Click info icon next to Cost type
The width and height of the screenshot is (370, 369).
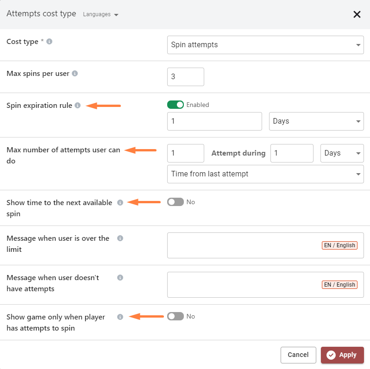(x=50, y=42)
